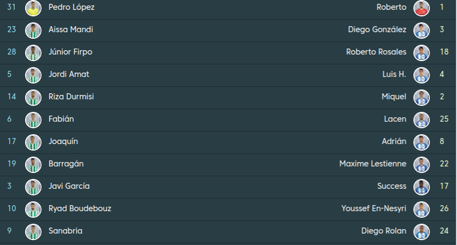Open Maxime Lestienne's profile
Screen dimensions: 457x245
click(372, 164)
